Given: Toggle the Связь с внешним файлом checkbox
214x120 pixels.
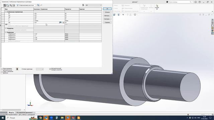Looking at the screenshot, I should click(2, 72).
